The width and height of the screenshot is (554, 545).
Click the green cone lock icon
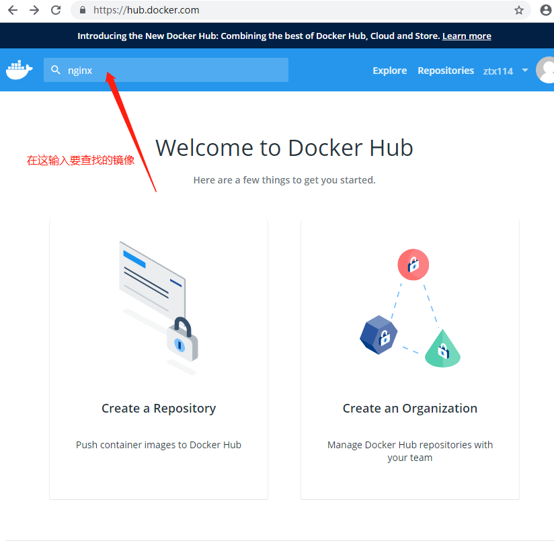[x=442, y=349]
